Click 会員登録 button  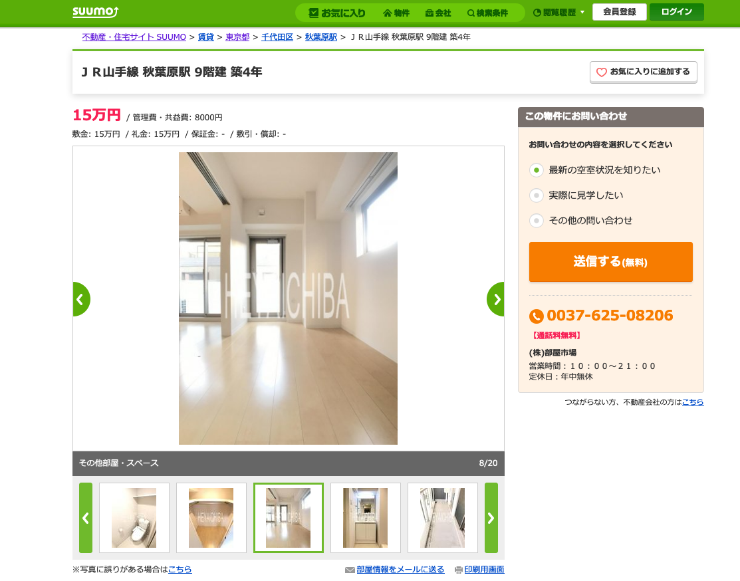(619, 12)
